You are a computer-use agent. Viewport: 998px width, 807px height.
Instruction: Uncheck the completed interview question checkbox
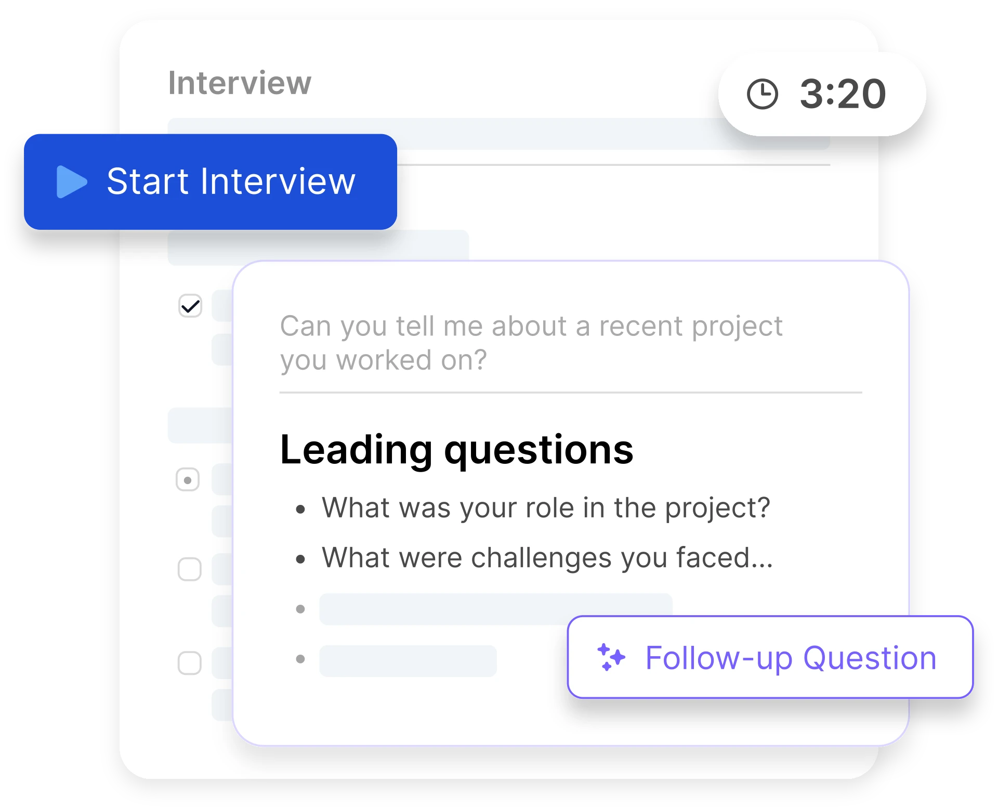coord(190,307)
